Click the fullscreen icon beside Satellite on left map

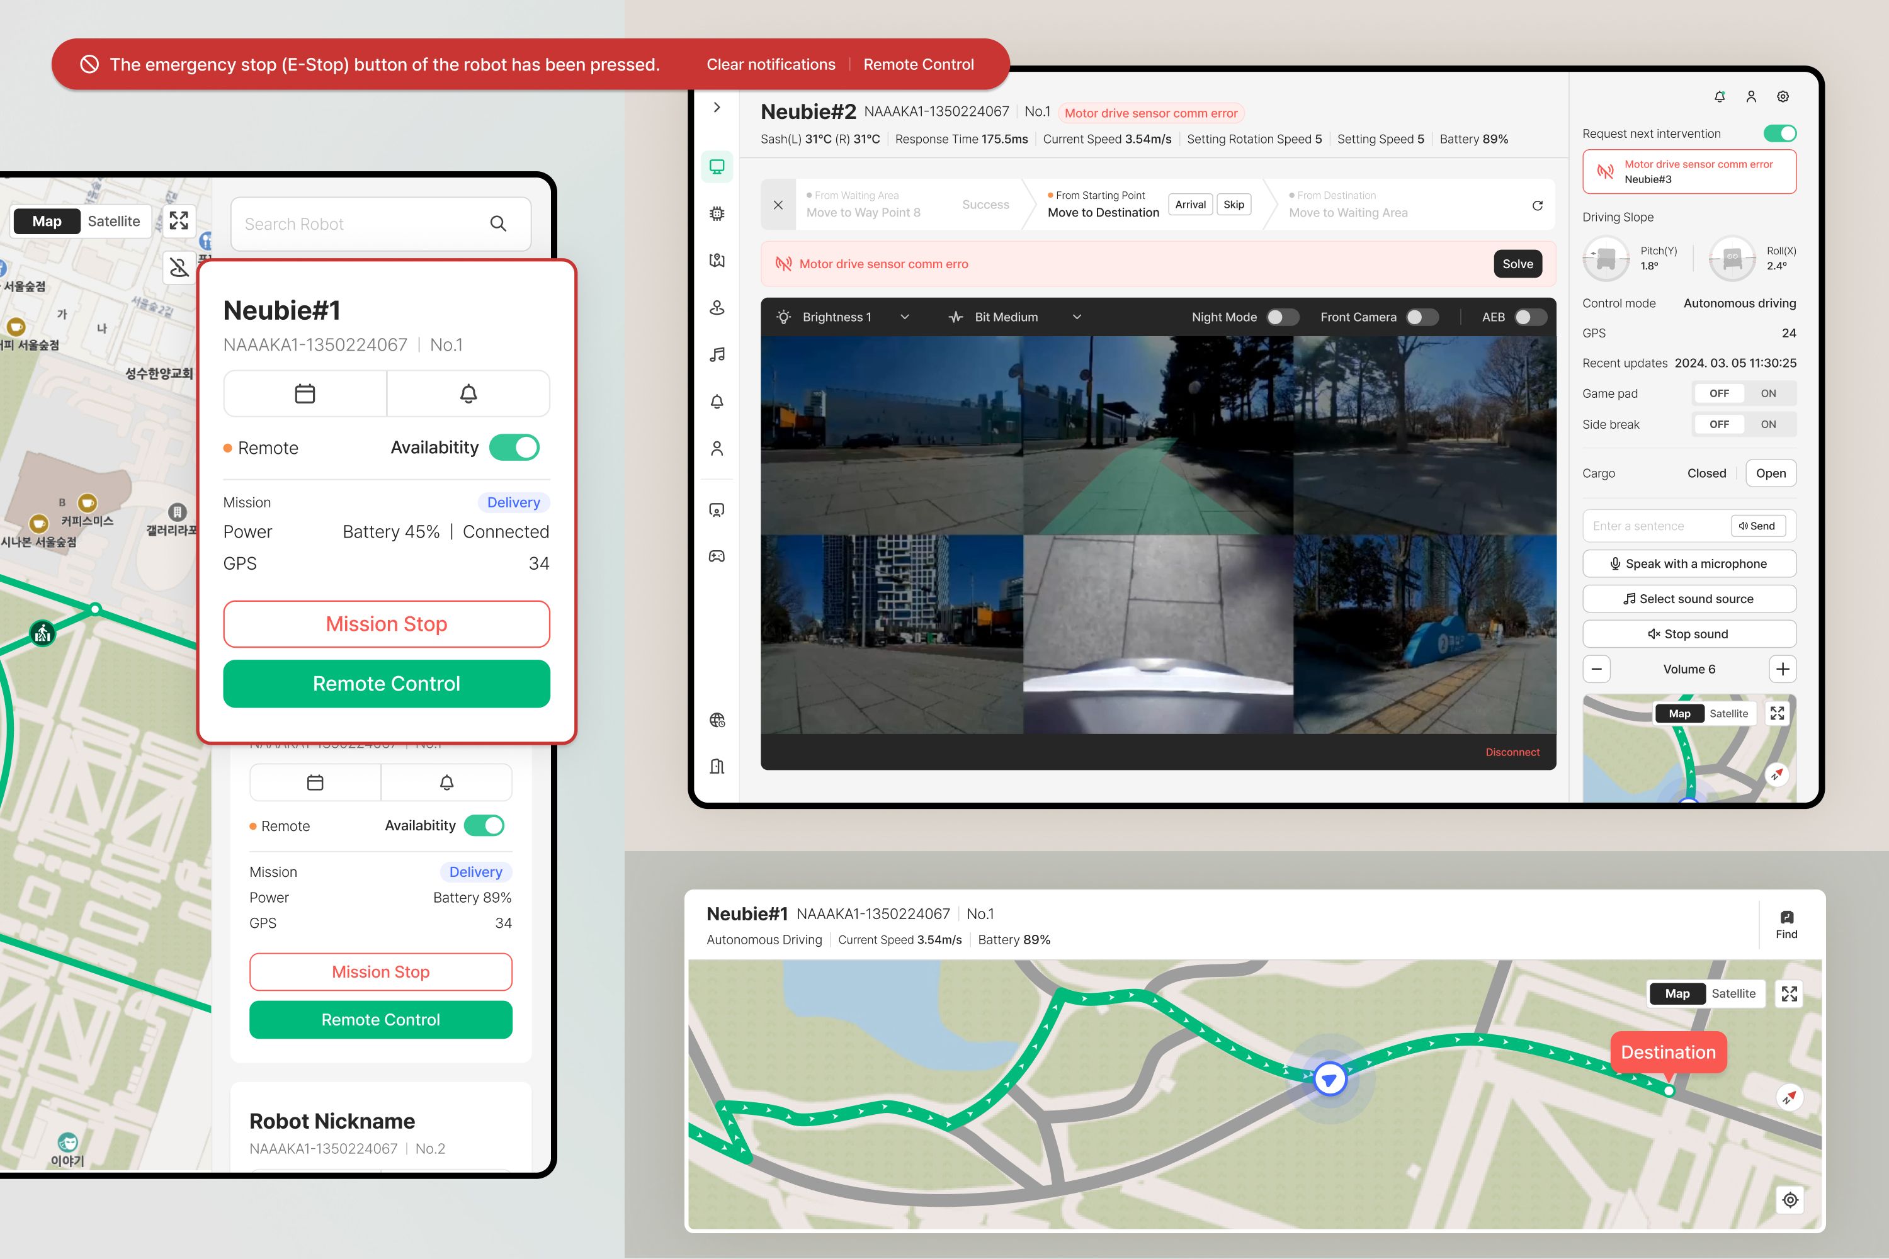point(179,221)
